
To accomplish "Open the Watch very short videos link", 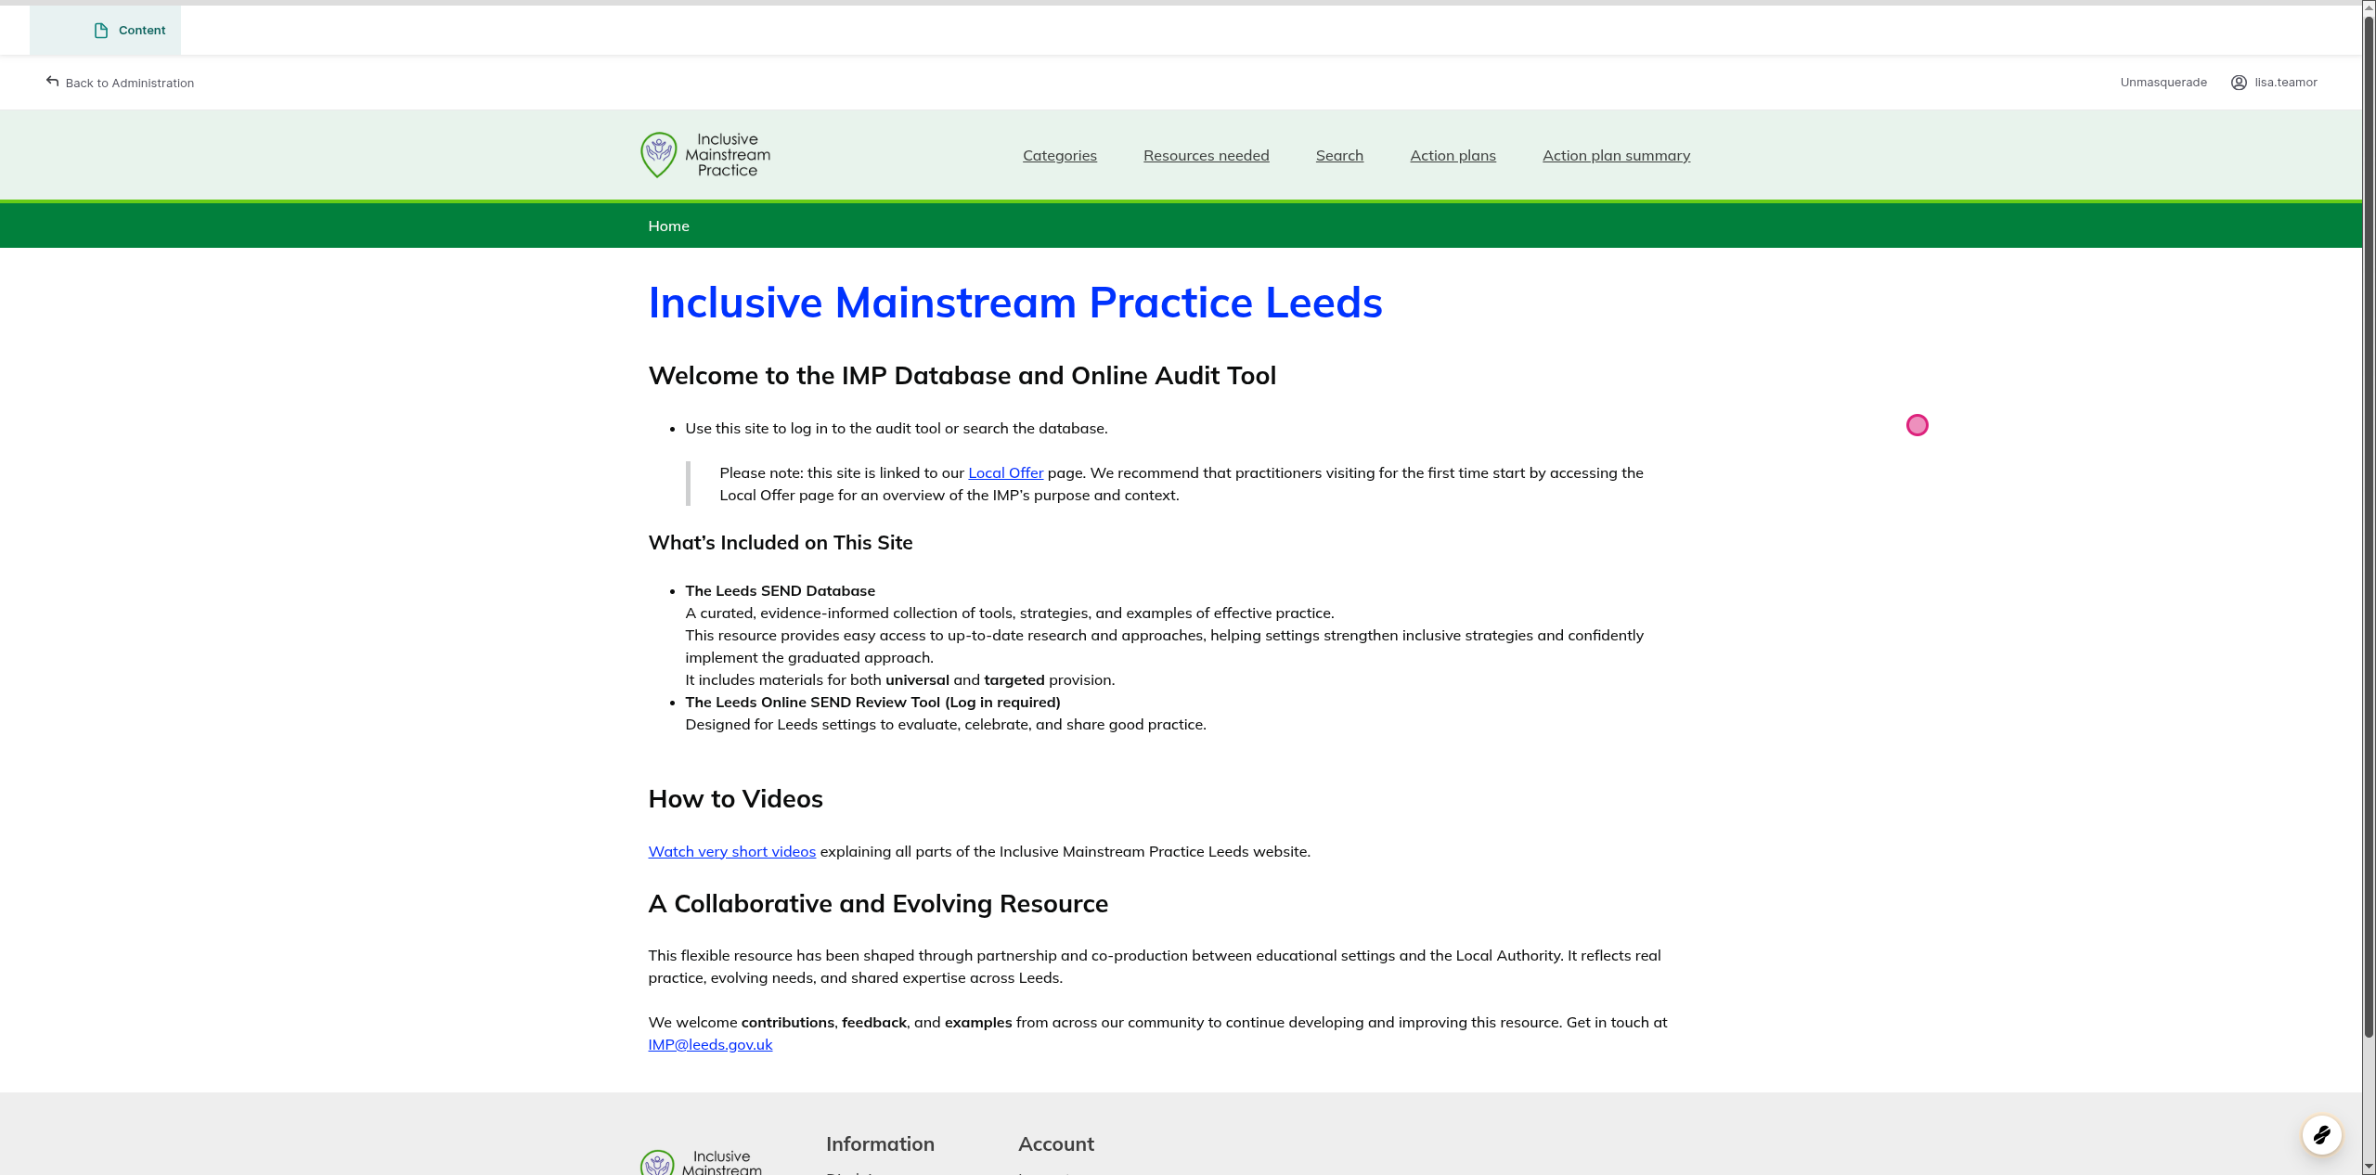I will [731, 852].
